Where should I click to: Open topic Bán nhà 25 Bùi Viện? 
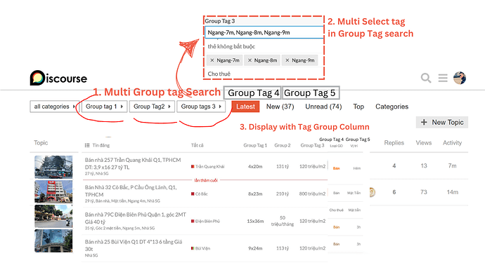coord(134,245)
